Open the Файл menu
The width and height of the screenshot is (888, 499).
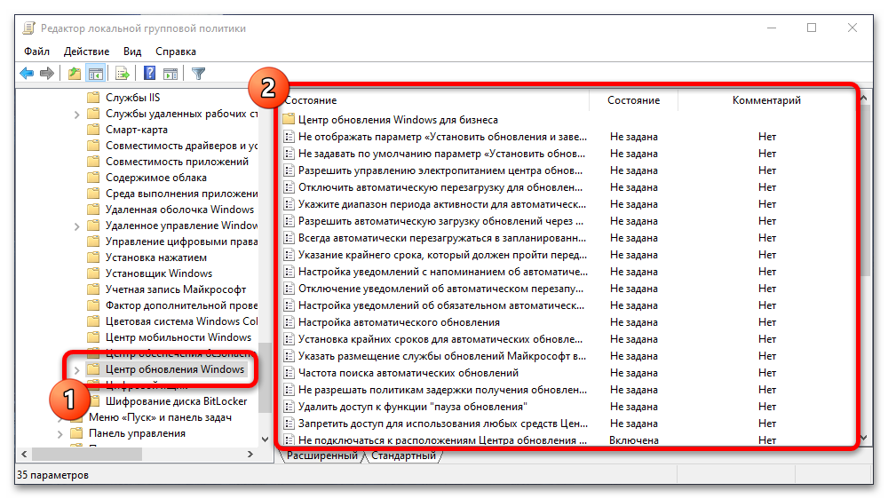tap(36, 51)
